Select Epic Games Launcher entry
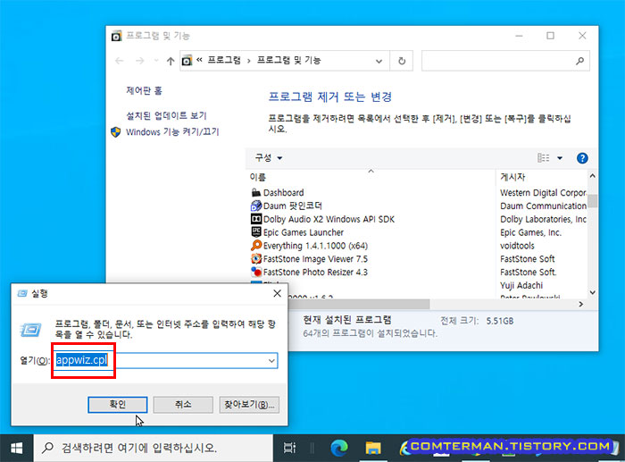625x462 pixels. (304, 232)
